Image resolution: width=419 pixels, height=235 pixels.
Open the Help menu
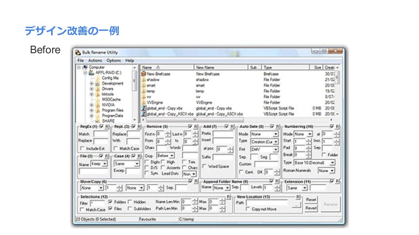pyautogui.click(x=130, y=60)
